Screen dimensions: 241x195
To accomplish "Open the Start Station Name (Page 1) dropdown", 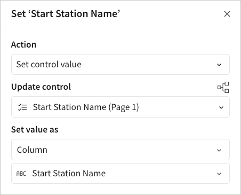I will pos(120,107).
